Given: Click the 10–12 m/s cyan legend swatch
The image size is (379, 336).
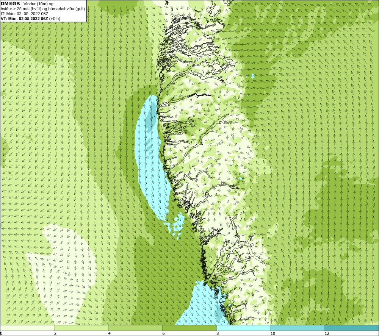Looking at the screenshot, I should [x=298, y=328].
